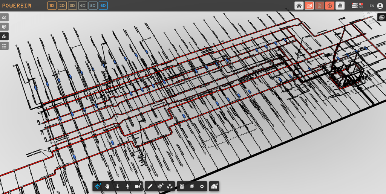386x194 pixels.
Task: Switch to the 3D dimension tab
Action: click(x=72, y=6)
